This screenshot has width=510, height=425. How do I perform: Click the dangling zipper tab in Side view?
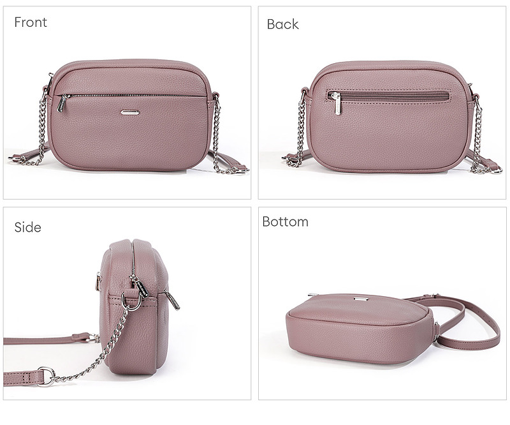coord(172,301)
